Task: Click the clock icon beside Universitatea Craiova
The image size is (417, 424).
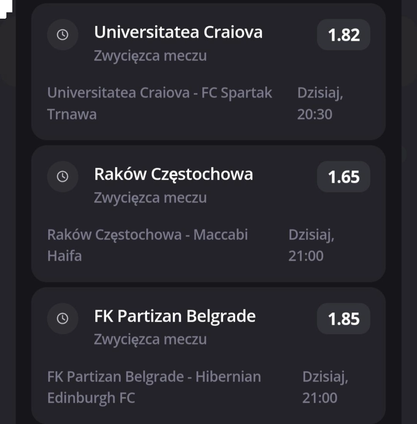Action: (x=62, y=35)
